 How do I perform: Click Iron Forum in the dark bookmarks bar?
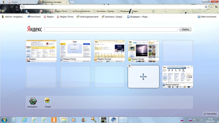click(x=31, y=11)
